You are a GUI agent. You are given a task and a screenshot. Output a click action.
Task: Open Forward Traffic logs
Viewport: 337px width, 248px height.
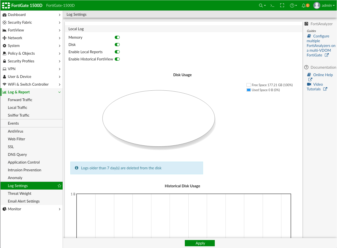tap(20, 100)
